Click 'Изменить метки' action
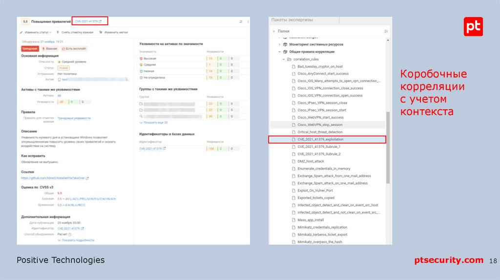 click(113, 32)
